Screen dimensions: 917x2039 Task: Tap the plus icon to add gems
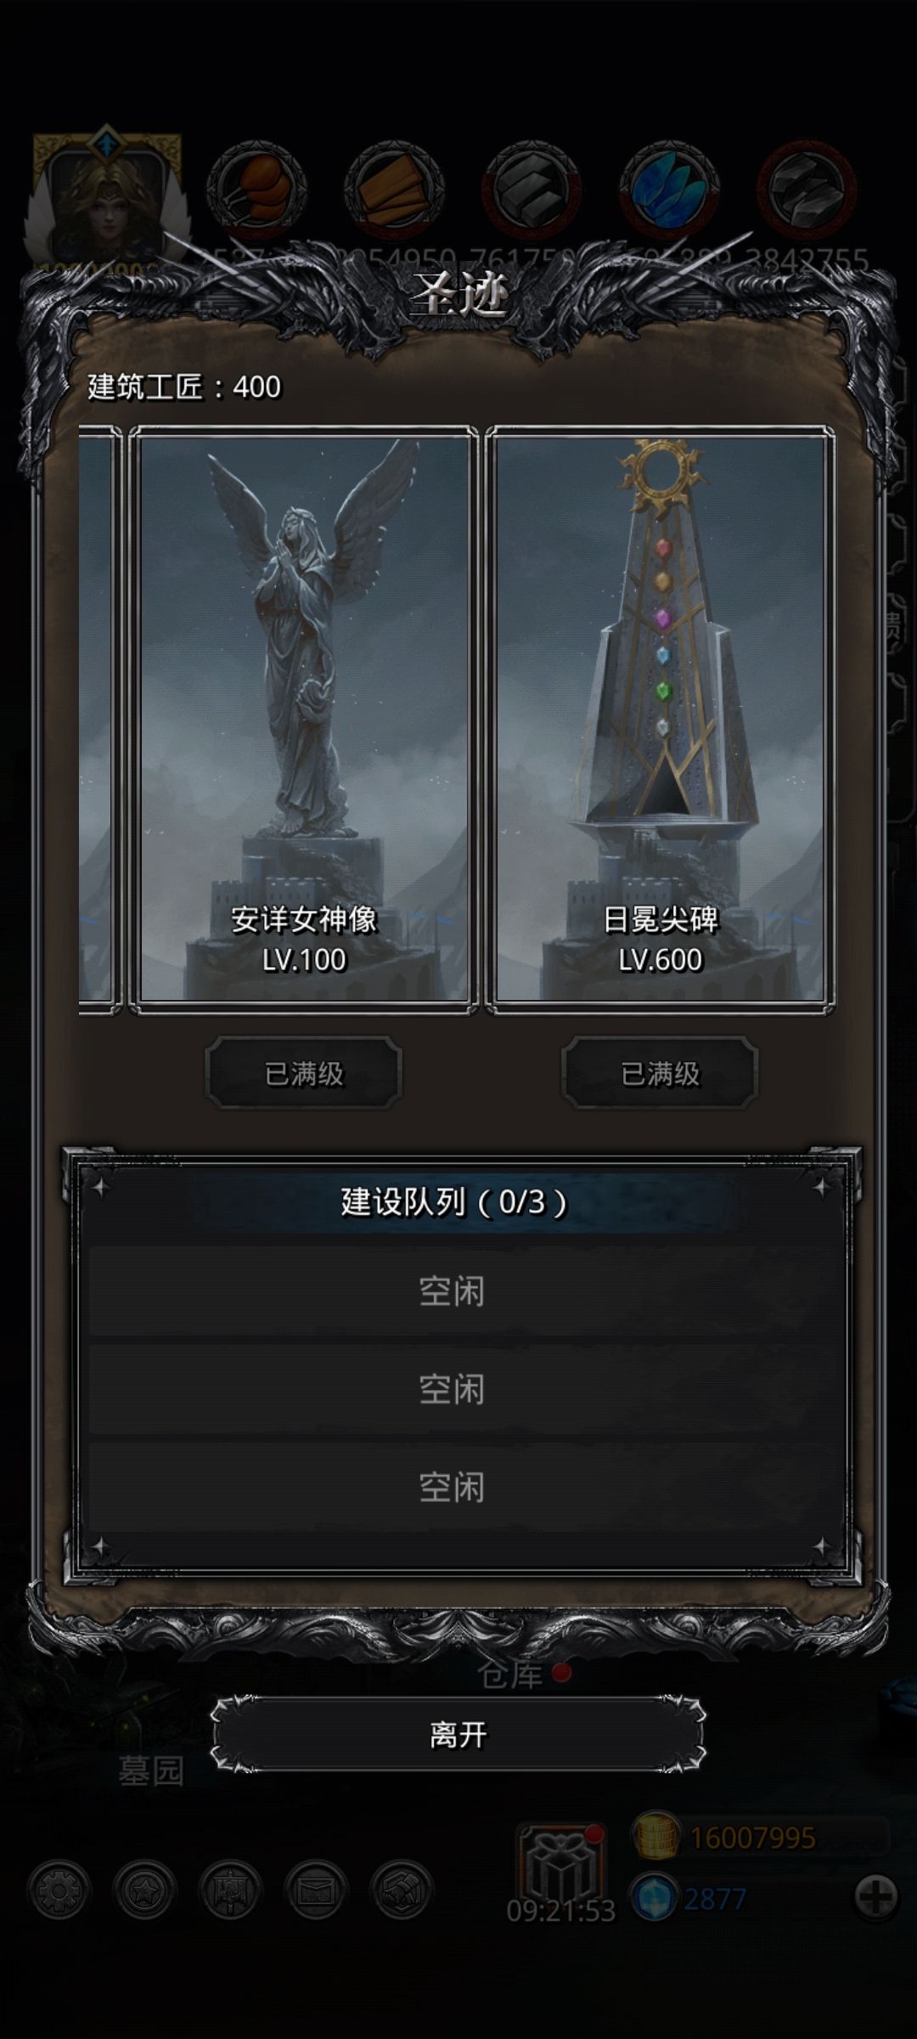pos(875,1895)
